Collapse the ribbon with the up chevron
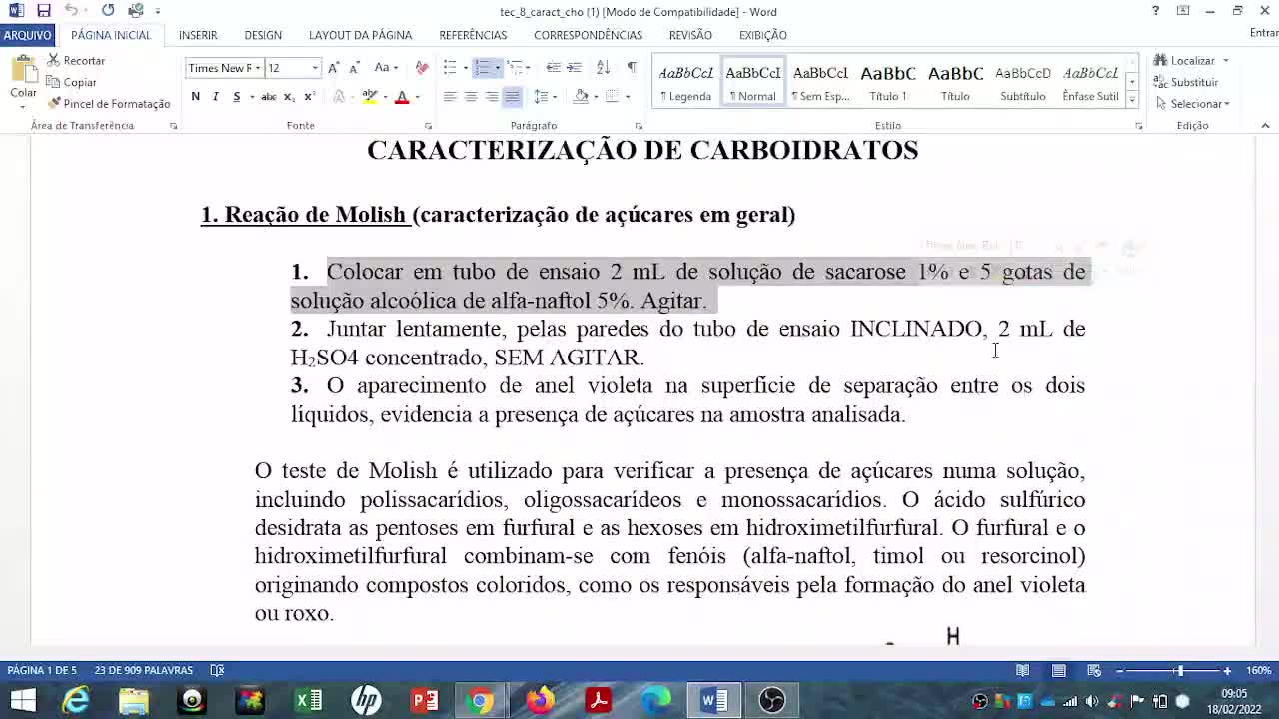The image size is (1279, 719). click(x=1265, y=126)
